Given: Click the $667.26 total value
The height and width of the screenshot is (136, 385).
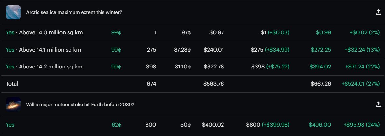Looking at the screenshot, I should tap(321, 84).
